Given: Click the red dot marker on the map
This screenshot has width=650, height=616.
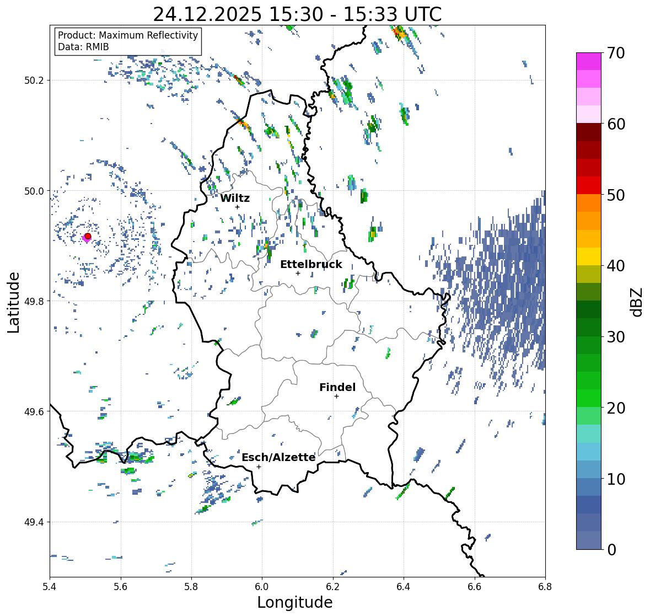Looking at the screenshot, I should tap(88, 236).
